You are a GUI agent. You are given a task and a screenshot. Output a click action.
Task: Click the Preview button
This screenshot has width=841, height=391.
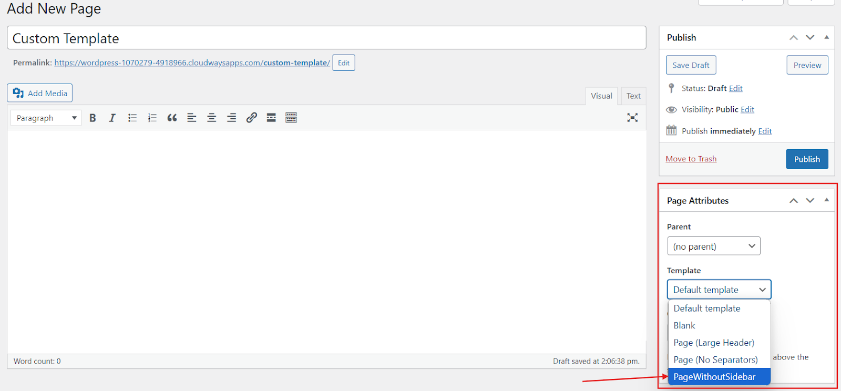pos(807,65)
